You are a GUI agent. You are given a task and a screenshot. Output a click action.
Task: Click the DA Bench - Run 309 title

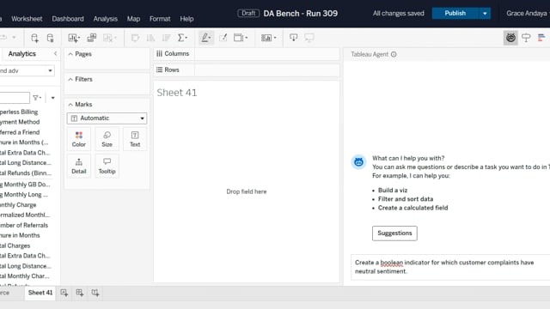(301, 14)
